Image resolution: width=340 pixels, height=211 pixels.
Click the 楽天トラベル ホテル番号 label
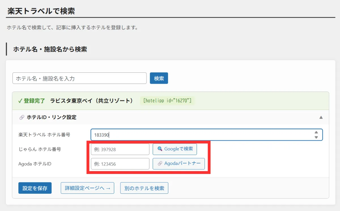pyautogui.click(x=44, y=135)
